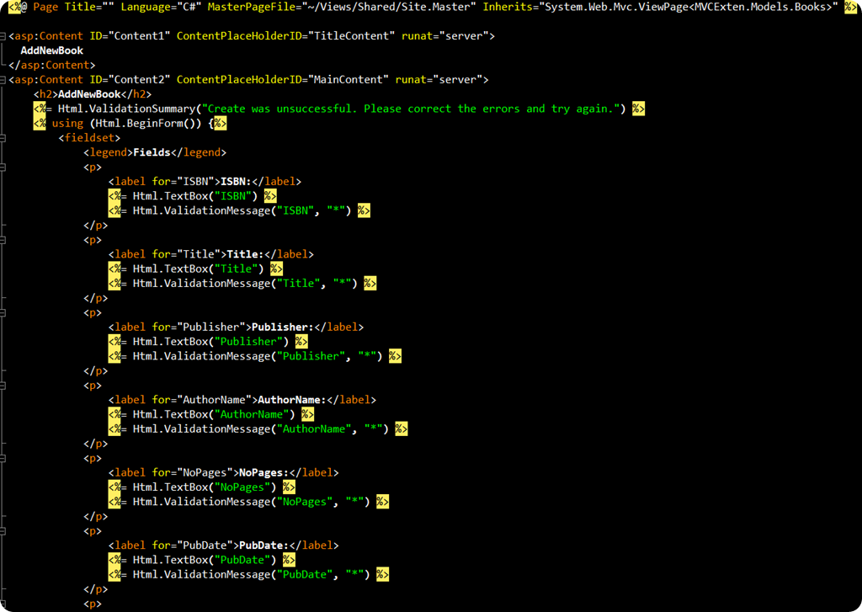Image resolution: width=862 pixels, height=612 pixels.
Task: Click the closing </asp:Content> tag
Action: point(51,66)
